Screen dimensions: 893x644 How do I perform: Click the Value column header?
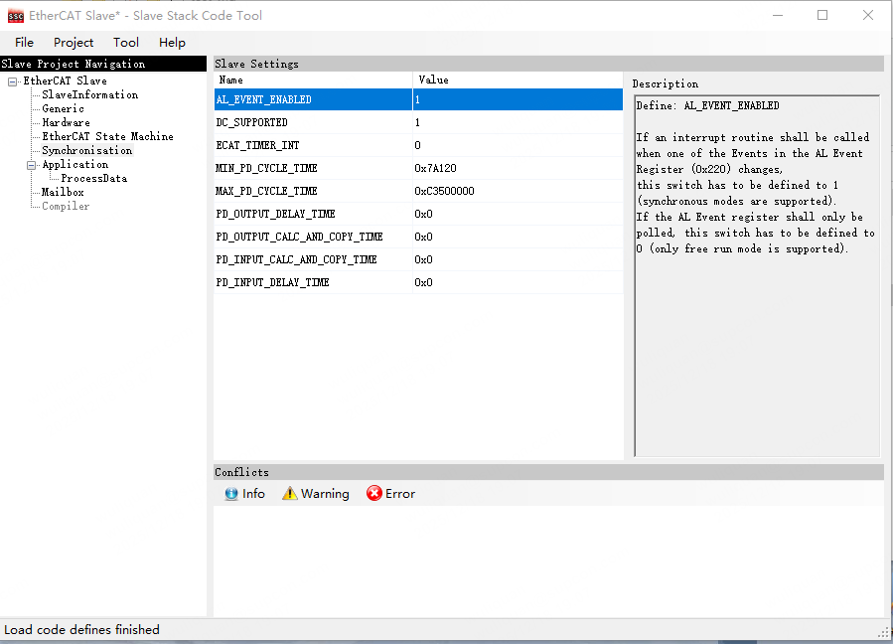pyautogui.click(x=518, y=80)
